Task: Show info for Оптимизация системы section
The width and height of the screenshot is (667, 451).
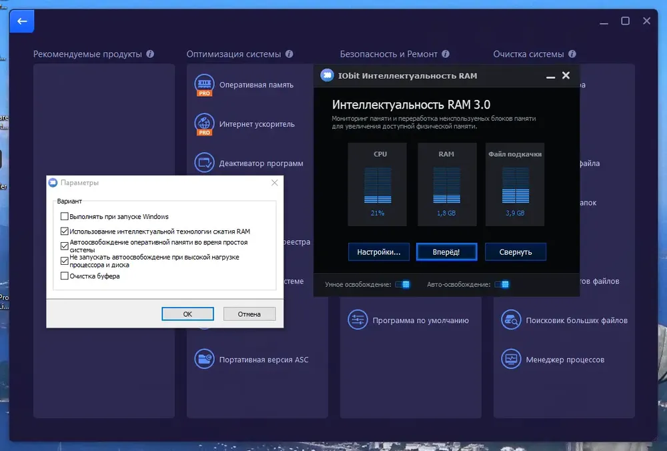Action: coord(289,54)
